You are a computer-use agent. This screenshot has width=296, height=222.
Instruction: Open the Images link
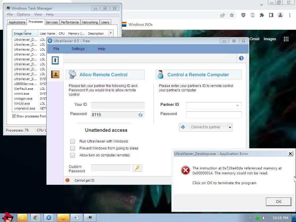270,39
